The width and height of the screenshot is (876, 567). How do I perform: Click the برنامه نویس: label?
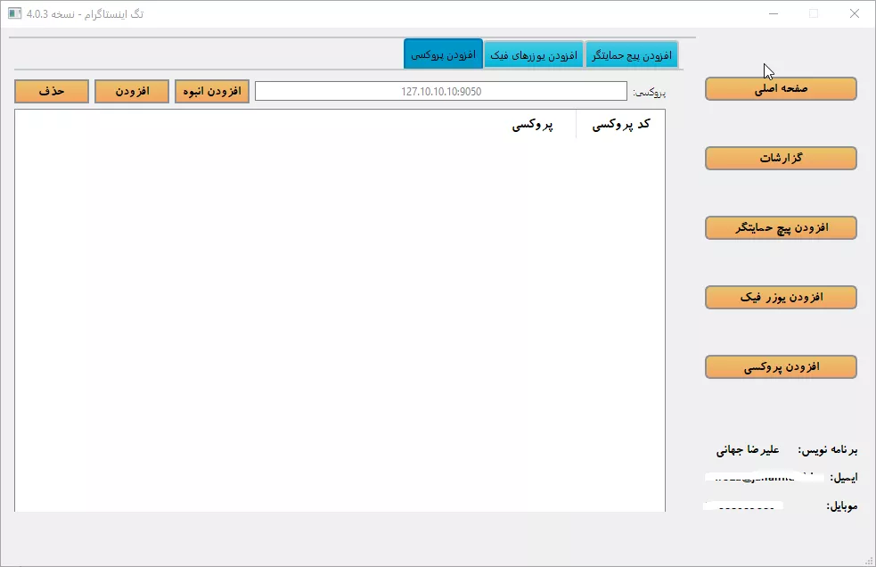point(827,450)
